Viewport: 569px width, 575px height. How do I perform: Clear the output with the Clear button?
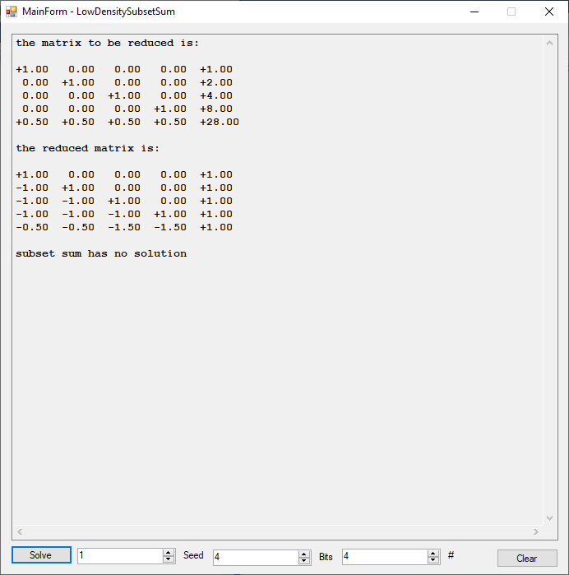pyautogui.click(x=527, y=558)
